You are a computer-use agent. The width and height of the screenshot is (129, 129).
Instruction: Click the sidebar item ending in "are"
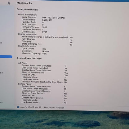point(1,102)
